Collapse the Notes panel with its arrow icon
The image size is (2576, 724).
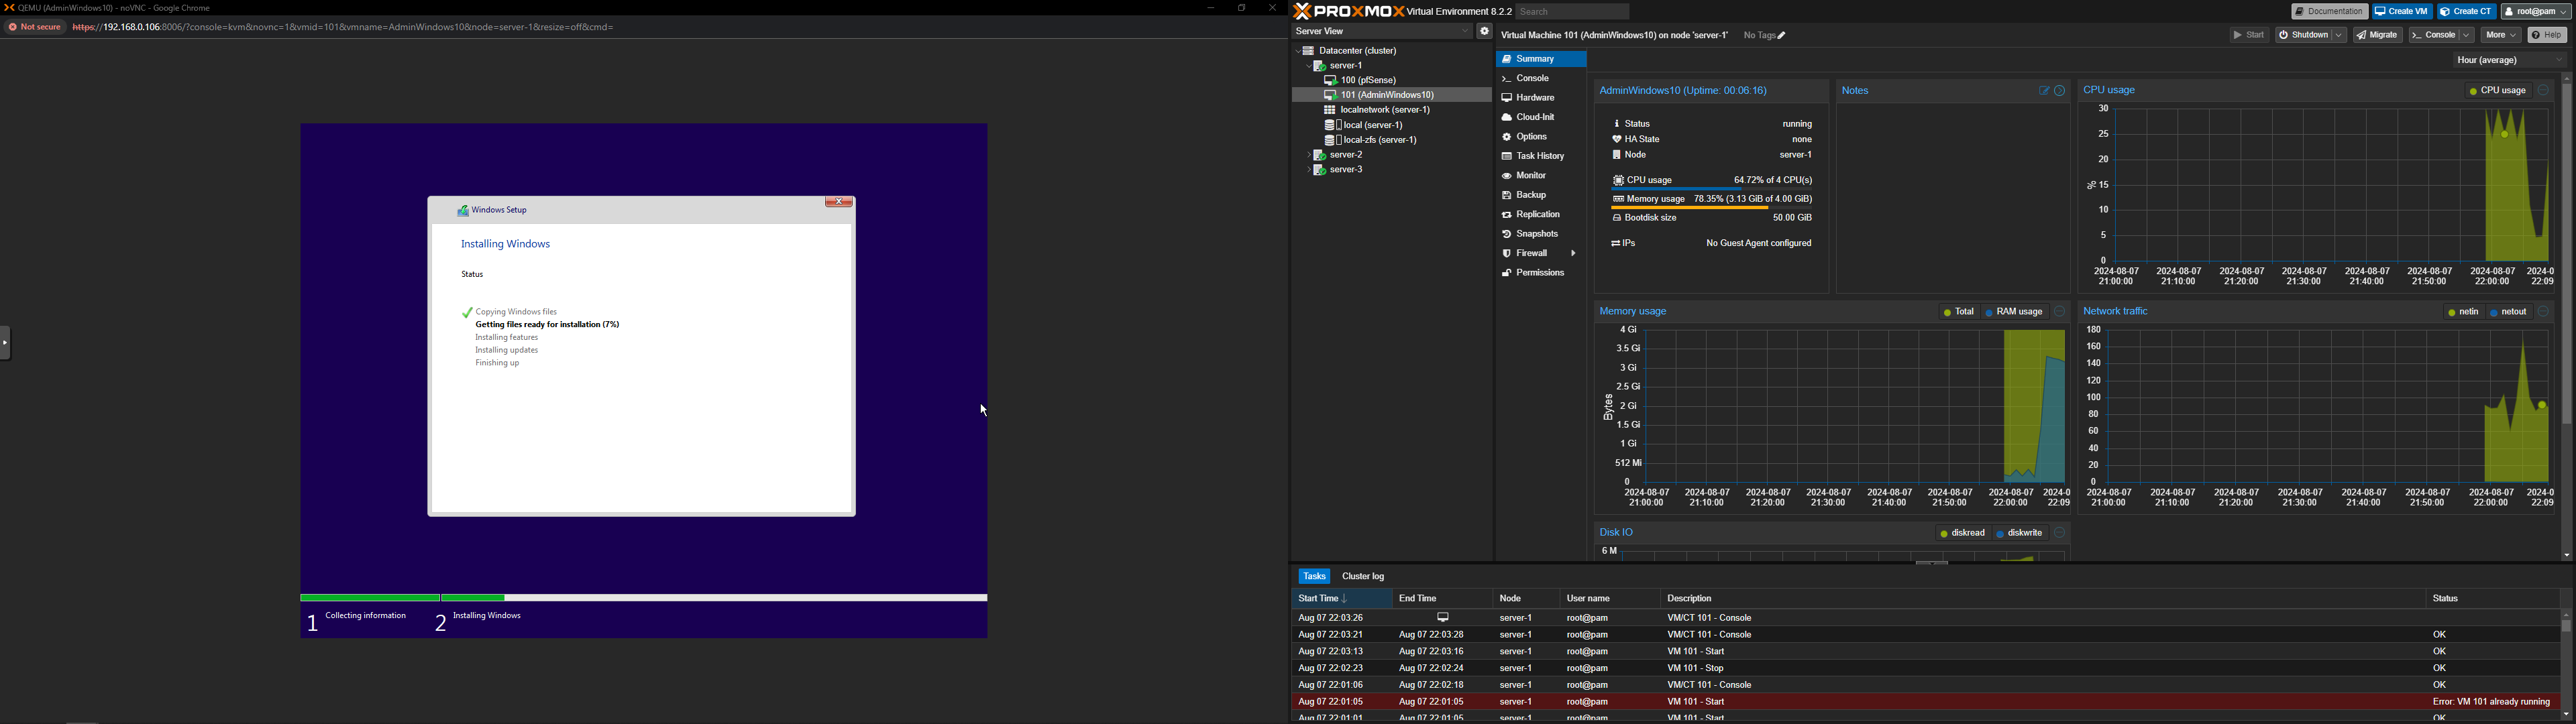point(2060,91)
